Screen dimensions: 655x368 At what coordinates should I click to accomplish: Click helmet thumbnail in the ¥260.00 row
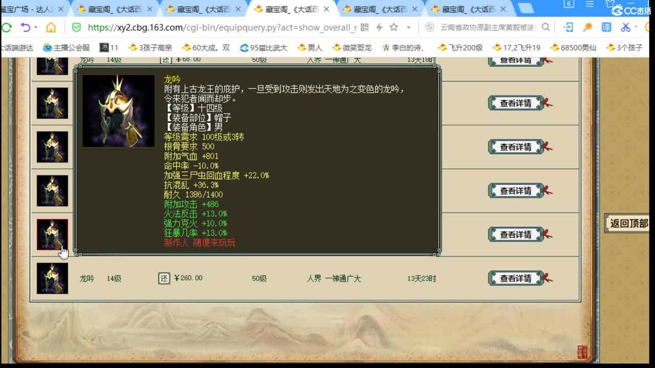pyautogui.click(x=52, y=279)
